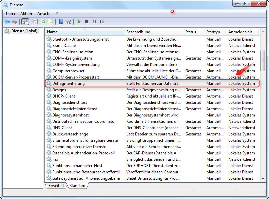Start the service with the green play icon

point(79,22)
